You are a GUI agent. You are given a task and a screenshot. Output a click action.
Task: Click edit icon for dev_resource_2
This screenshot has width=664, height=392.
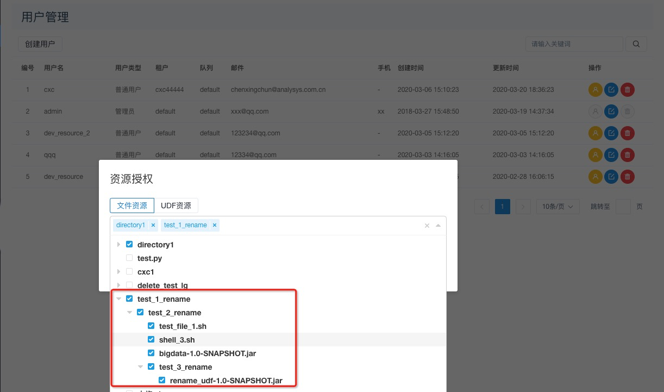point(611,133)
